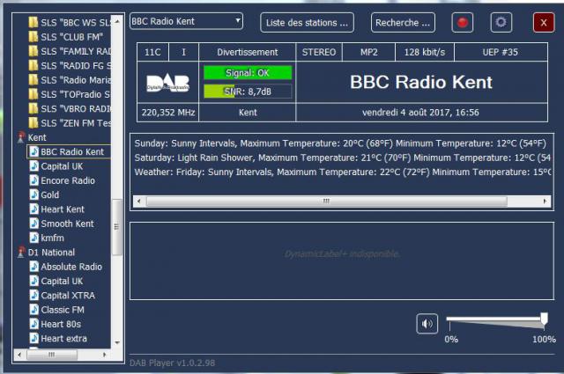Click music icon beside Capital UK under Kent

[x=34, y=166]
